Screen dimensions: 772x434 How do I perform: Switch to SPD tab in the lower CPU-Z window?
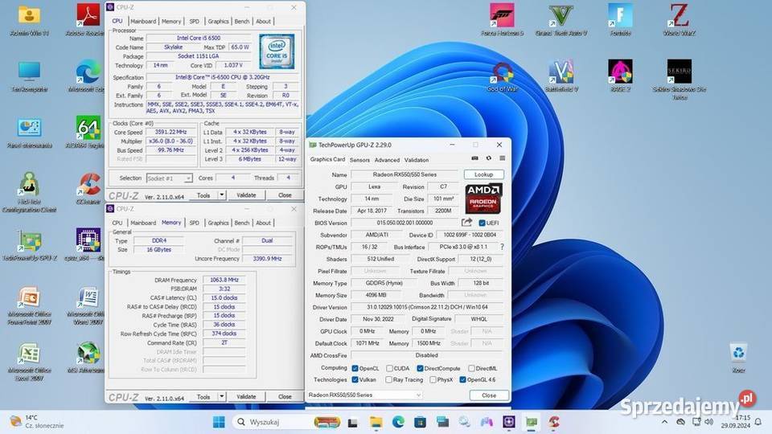tap(195, 223)
